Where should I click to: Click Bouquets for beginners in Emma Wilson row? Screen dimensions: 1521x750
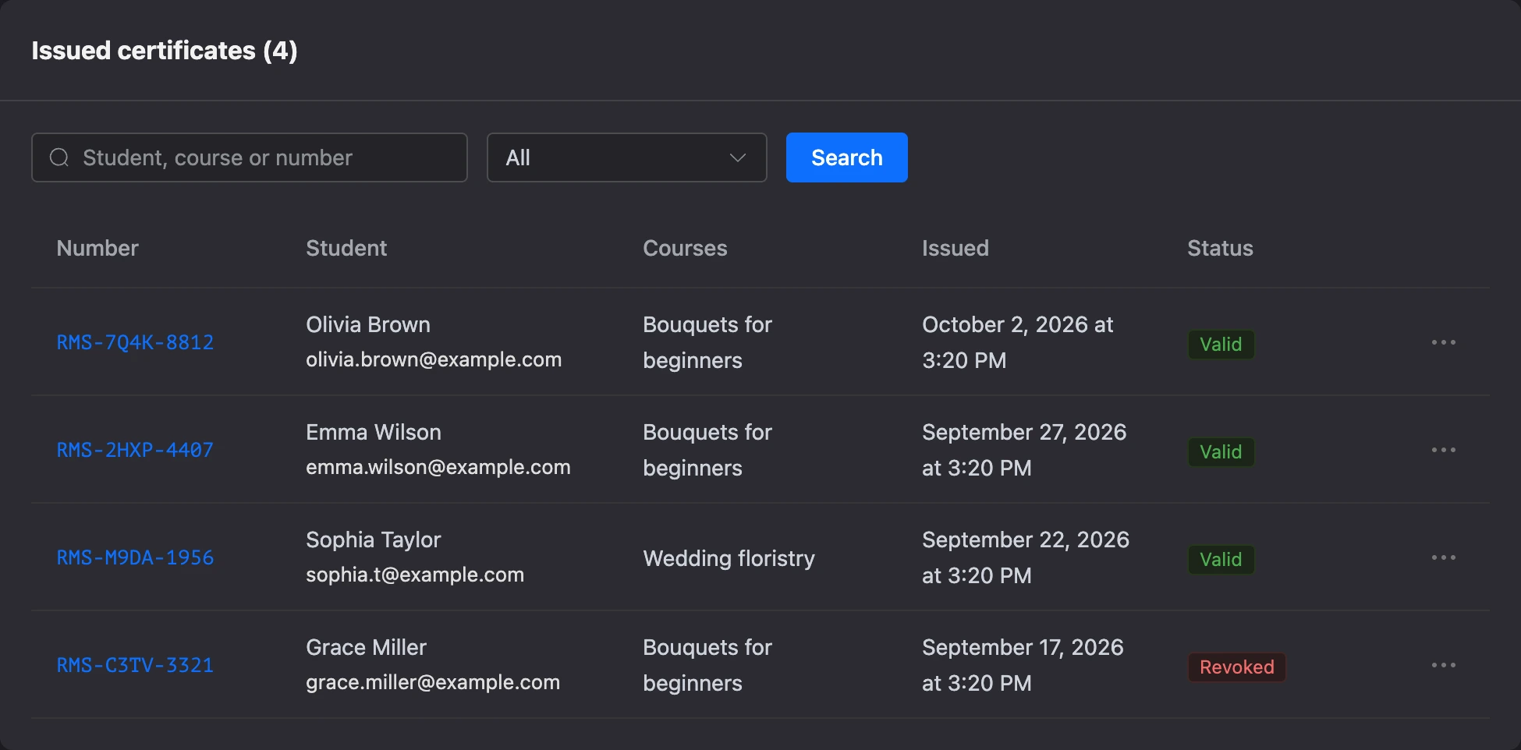click(x=707, y=450)
